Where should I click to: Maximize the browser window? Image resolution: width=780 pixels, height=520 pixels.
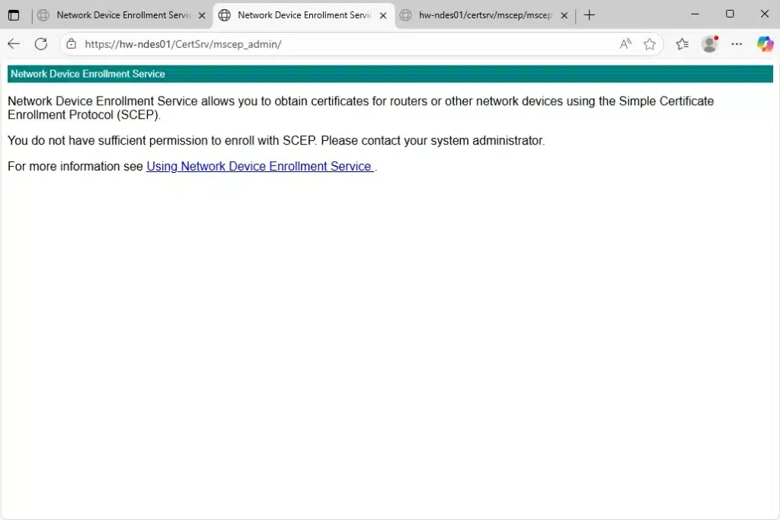730,14
